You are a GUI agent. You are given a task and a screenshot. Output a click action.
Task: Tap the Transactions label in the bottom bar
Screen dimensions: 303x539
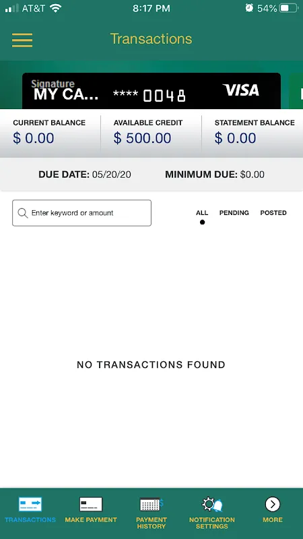(30, 519)
